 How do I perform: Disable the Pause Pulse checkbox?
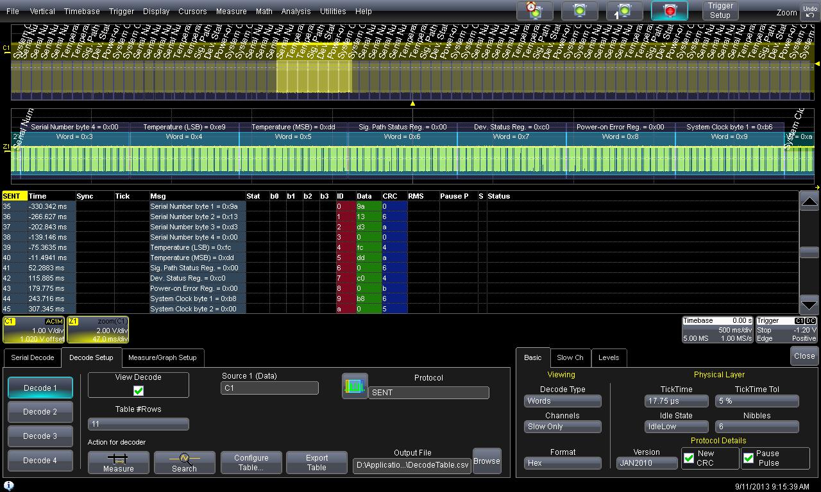click(x=749, y=458)
